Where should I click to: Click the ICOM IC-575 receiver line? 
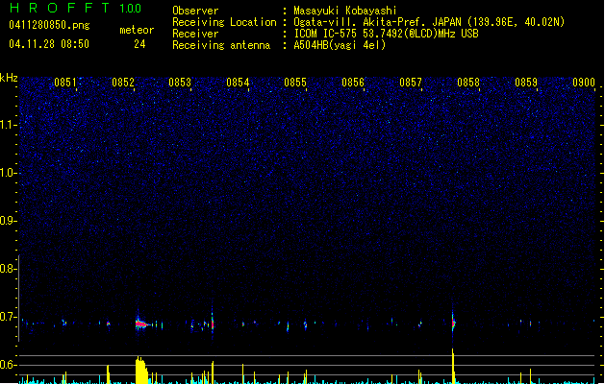tap(386, 34)
